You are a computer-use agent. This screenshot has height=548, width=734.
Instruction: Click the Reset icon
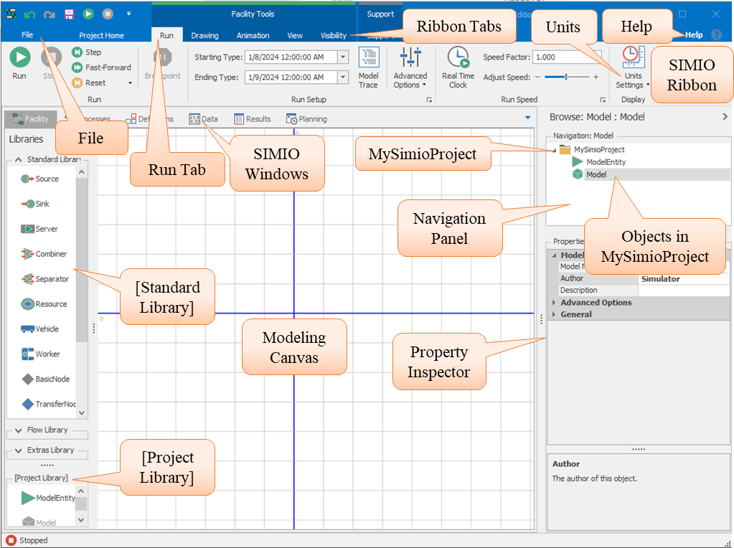(77, 82)
